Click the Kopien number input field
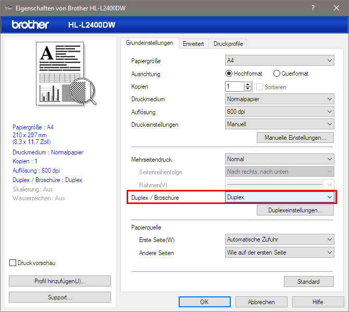The image size is (349, 312). tap(234, 87)
